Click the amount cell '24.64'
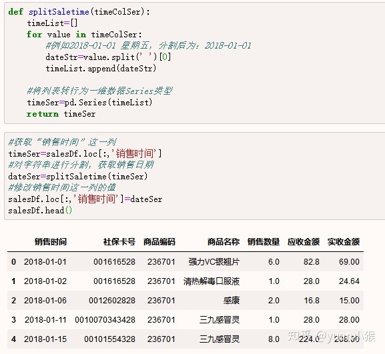This screenshot has height=354, width=385. [349, 281]
